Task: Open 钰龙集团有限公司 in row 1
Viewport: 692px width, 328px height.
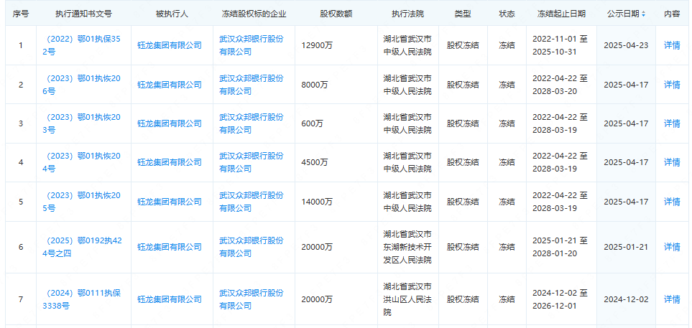Action: (170, 45)
